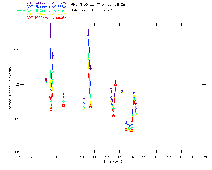Viewport: 212px width, 170px height.
Task: Click the x-axis tick label 5
Action: tap(20, 157)
